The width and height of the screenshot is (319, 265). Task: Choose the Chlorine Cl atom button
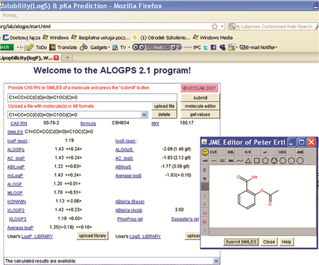pos(205,213)
